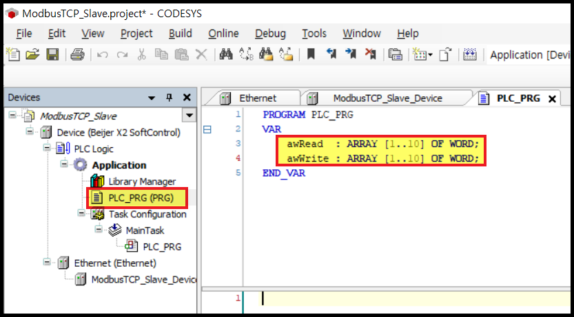Collapse the Device (Beijer X2 SoftControl) node

30,131
